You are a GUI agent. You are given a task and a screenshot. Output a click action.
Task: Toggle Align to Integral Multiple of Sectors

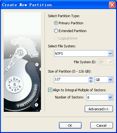click(50, 90)
